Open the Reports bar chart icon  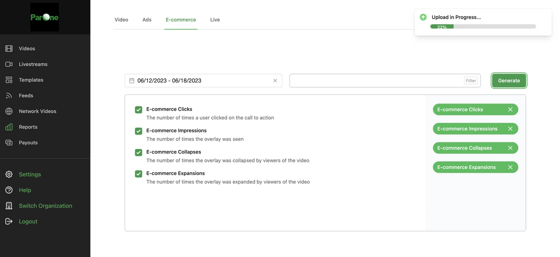[9, 127]
